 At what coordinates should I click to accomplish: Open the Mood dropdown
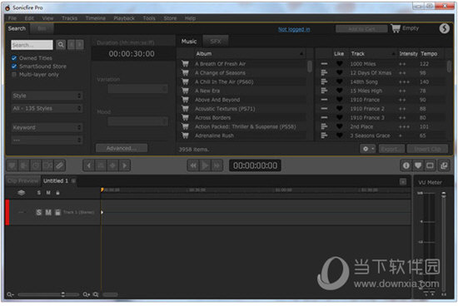tap(137, 121)
